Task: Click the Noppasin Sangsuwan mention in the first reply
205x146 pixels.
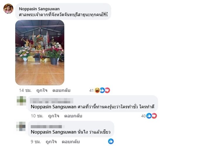Action: click(x=54, y=107)
